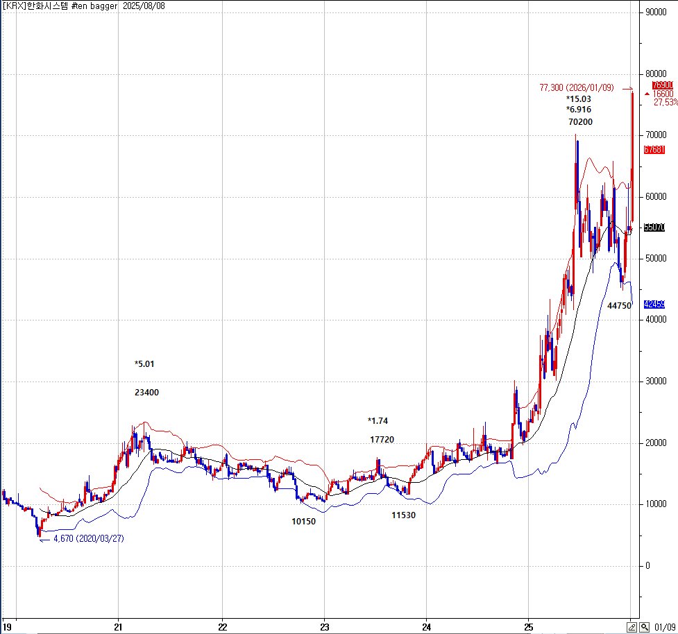This screenshot has width=678, height=634.
Task: Click the 44750 low annotation
Action: pyautogui.click(x=619, y=305)
